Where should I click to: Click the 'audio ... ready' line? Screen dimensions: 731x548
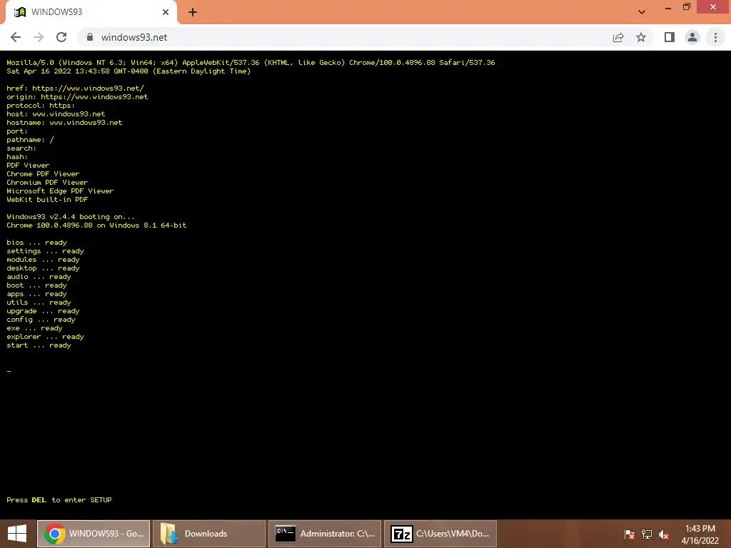39,277
